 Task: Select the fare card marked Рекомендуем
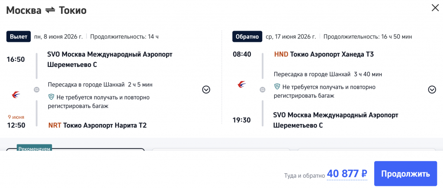pyautogui.click(x=76, y=150)
